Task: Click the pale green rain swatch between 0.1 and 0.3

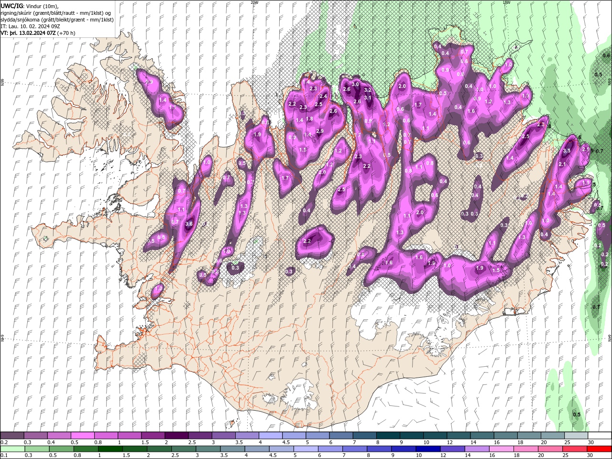Action: pyautogui.click(x=12, y=449)
